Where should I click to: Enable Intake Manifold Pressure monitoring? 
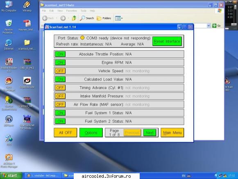[60, 96]
